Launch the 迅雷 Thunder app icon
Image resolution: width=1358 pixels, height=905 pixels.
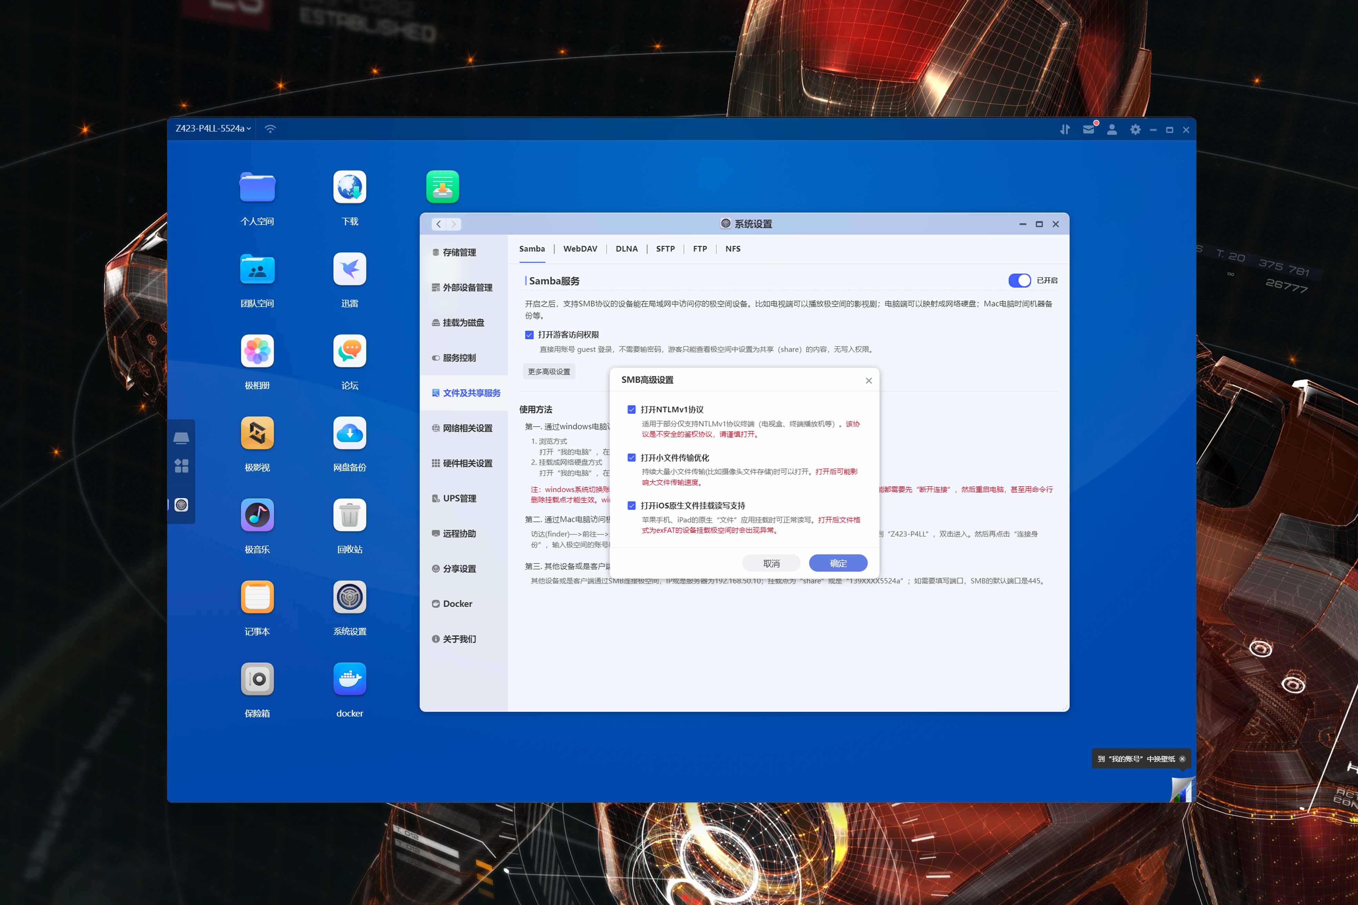(349, 269)
